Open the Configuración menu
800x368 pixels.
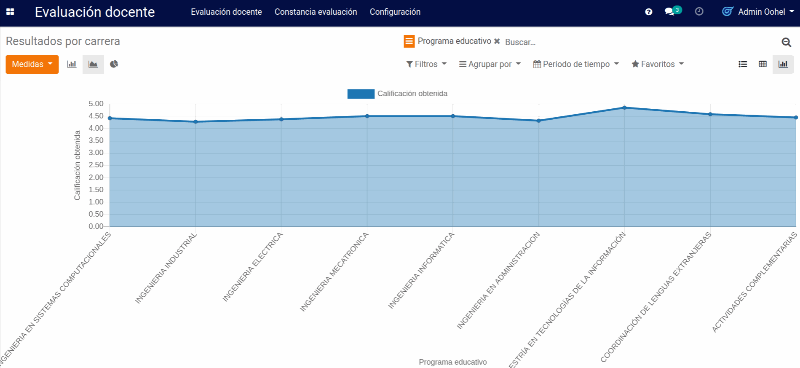coord(395,12)
